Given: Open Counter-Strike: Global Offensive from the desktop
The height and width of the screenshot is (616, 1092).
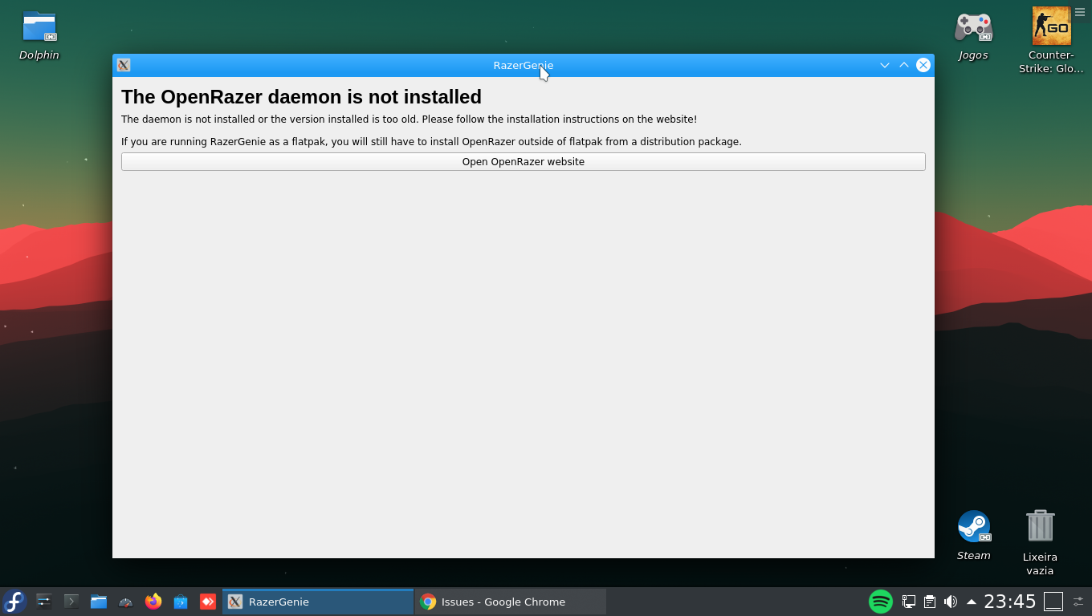Looking at the screenshot, I should 1050,24.
